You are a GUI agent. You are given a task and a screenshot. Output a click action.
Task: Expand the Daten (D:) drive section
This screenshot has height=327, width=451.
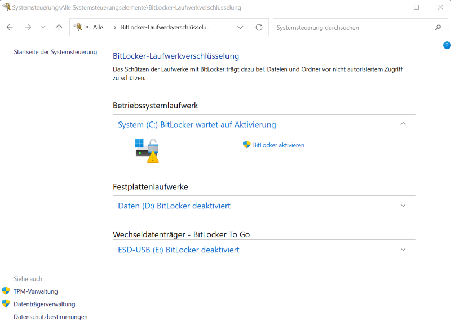pos(403,206)
